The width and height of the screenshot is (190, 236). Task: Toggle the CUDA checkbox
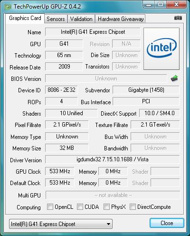(80, 207)
